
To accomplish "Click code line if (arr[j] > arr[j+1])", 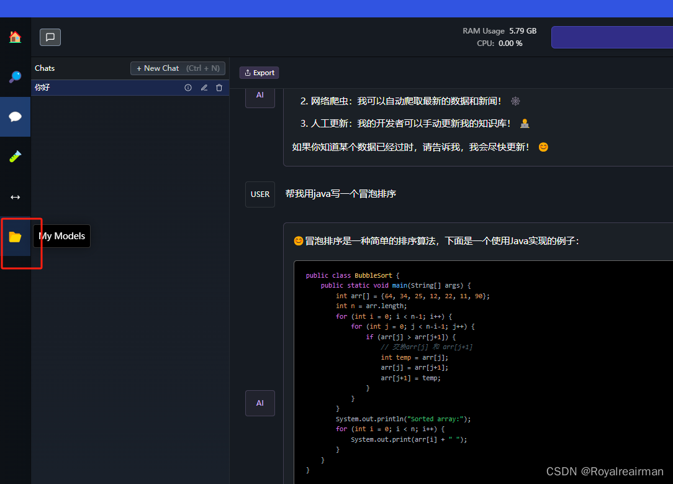I will (x=411, y=337).
